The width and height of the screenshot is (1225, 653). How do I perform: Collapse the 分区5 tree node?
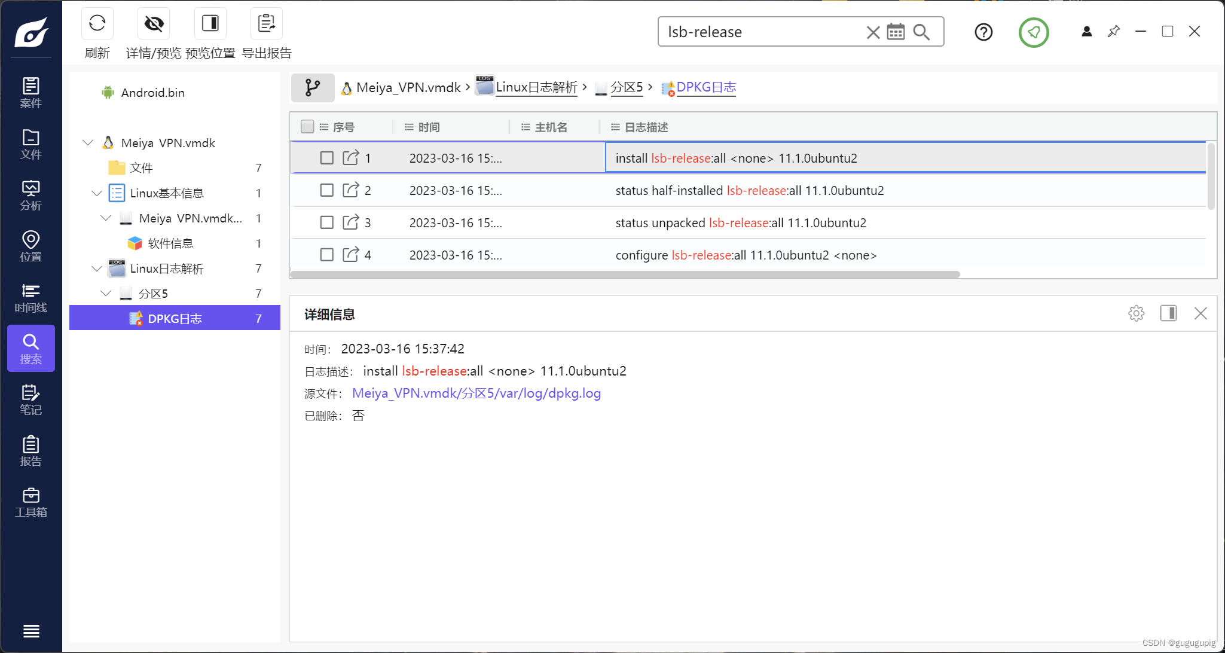coord(106,294)
